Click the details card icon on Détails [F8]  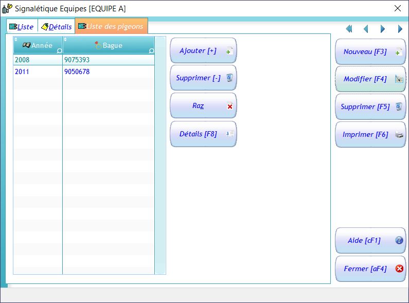[x=230, y=134]
